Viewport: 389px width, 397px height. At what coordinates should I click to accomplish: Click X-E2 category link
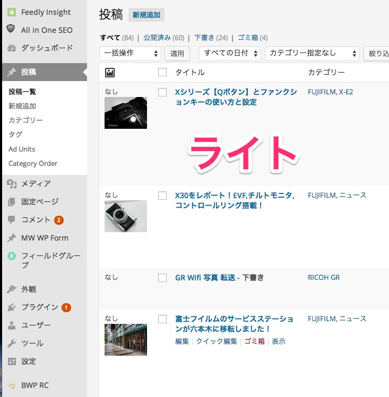click(x=346, y=92)
